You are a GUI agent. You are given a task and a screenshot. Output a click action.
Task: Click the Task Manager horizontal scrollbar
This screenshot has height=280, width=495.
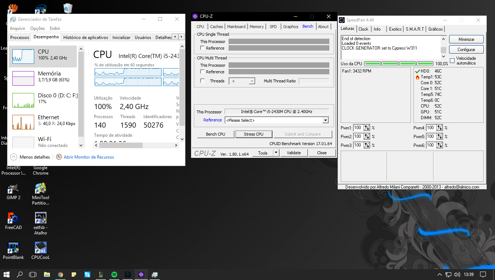click(x=136, y=145)
